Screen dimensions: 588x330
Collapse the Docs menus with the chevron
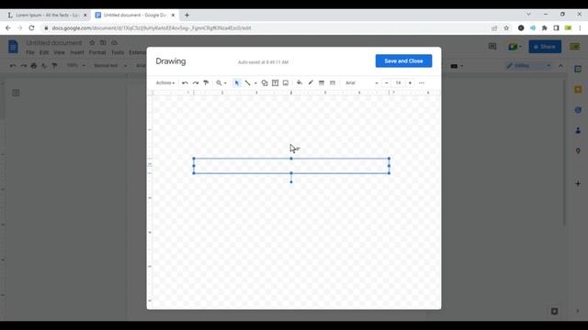coord(560,65)
